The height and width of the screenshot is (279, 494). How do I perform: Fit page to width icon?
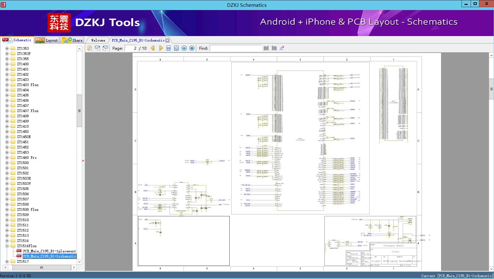(169, 48)
